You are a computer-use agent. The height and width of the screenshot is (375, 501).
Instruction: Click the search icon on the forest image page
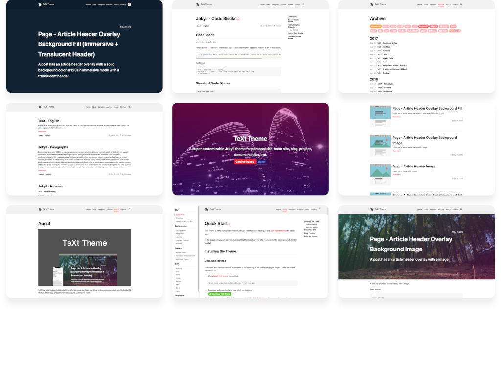(461, 209)
